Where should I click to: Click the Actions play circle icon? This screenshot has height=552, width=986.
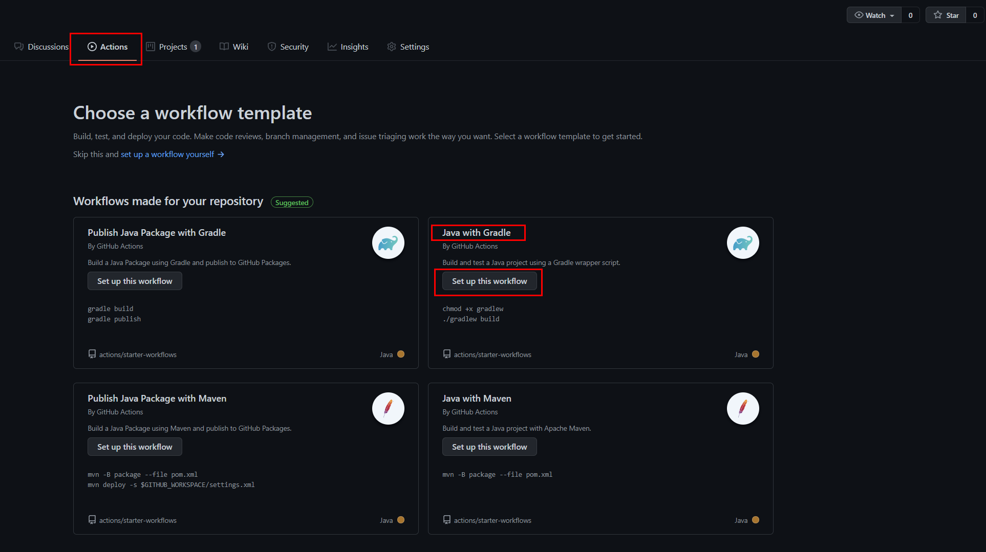click(x=92, y=47)
